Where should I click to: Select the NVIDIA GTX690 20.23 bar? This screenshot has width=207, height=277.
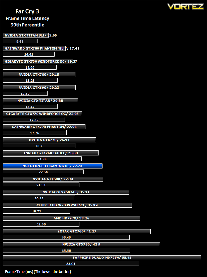[x=39, y=88]
